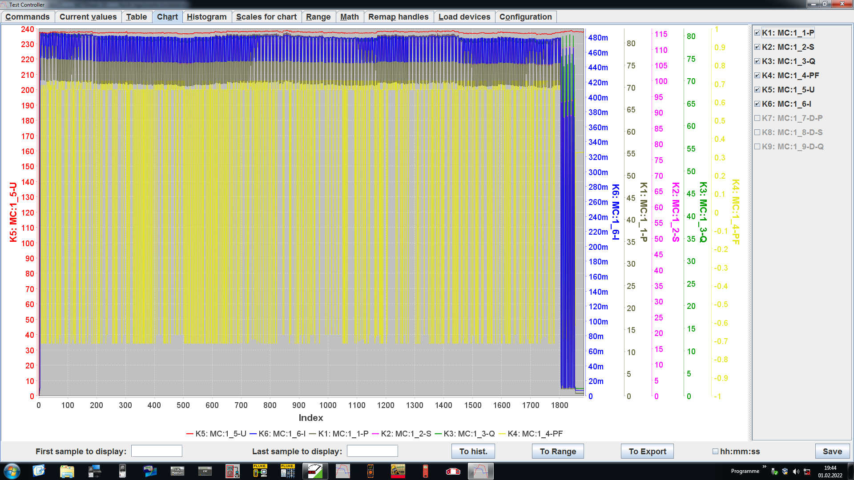854x480 pixels.
Task: Open the Fluke-branded taskbar app with PC icon
Action: 260,471
